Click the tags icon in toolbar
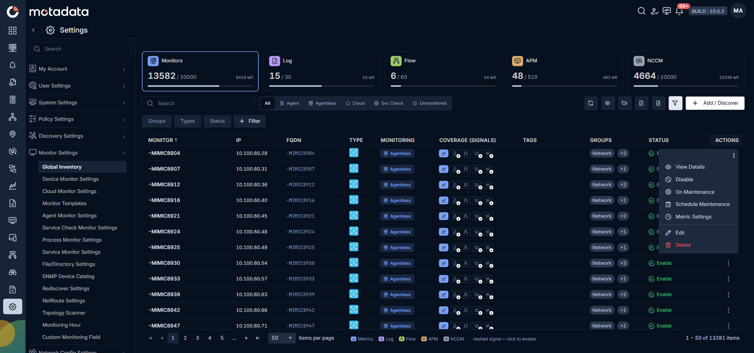Screen dimensions: 754x353 point(624,103)
